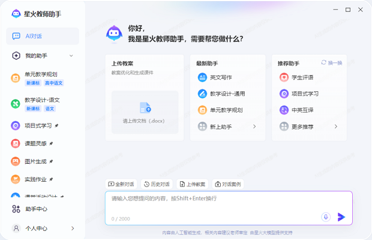Open 项目式学习 in recommended assistants
The width and height of the screenshot is (372, 240).
(x=305, y=94)
